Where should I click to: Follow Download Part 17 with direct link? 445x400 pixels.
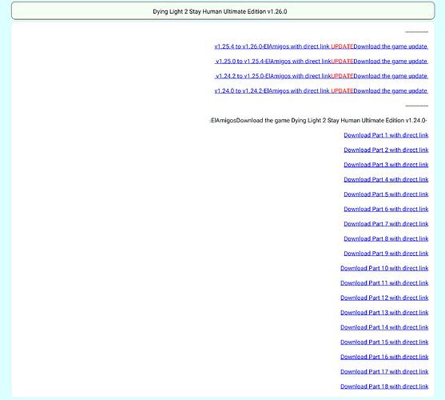tap(384, 371)
